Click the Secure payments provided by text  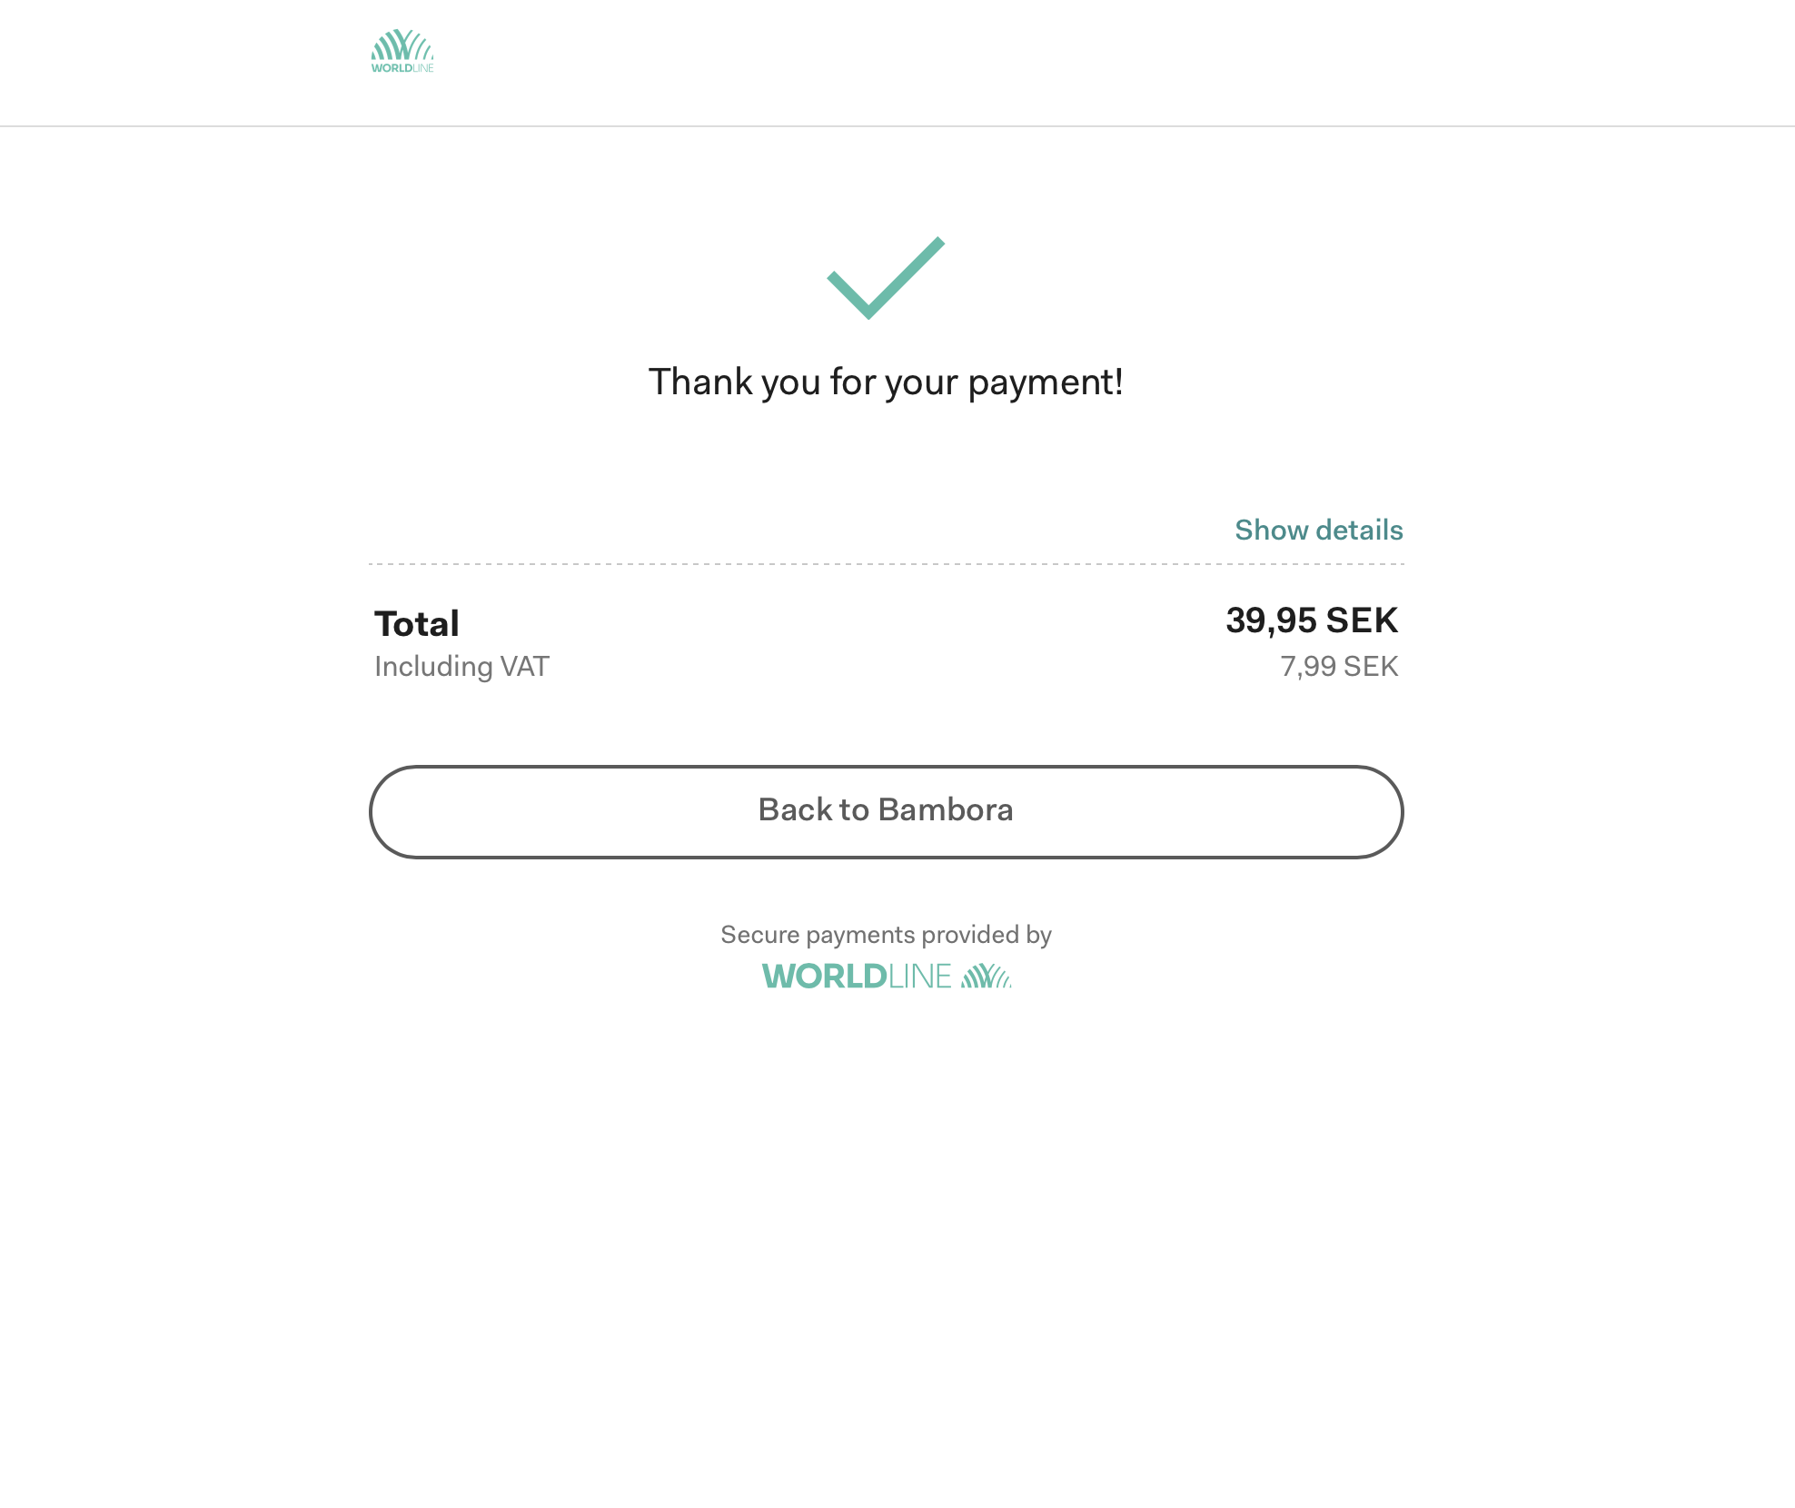886,935
